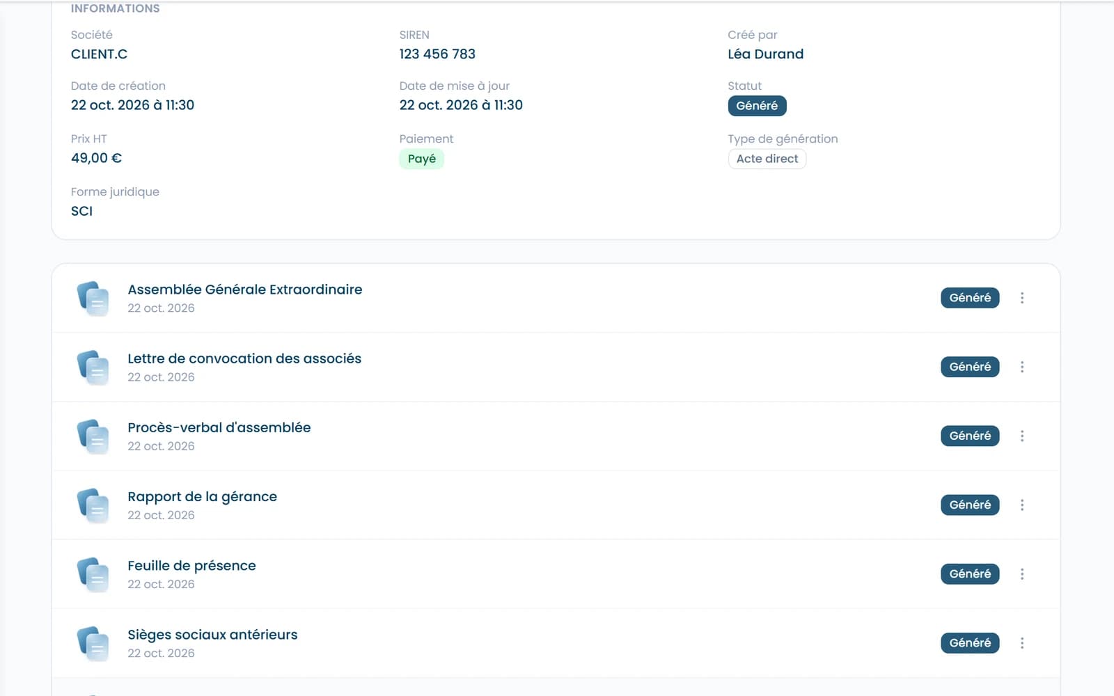Image resolution: width=1114 pixels, height=696 pixels.
Task: Show actions menu for Sièges sociaux antérieurs
Action: [x=1022, y=642]
